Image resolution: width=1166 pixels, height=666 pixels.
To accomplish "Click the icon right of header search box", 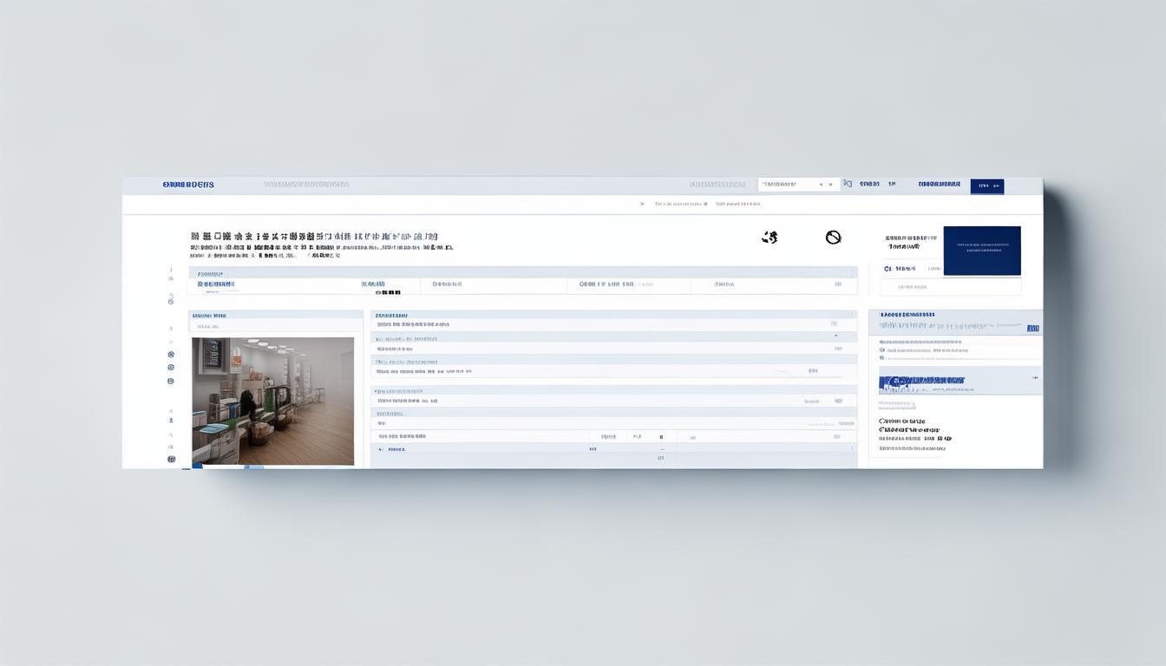I will tap(848, 184).
